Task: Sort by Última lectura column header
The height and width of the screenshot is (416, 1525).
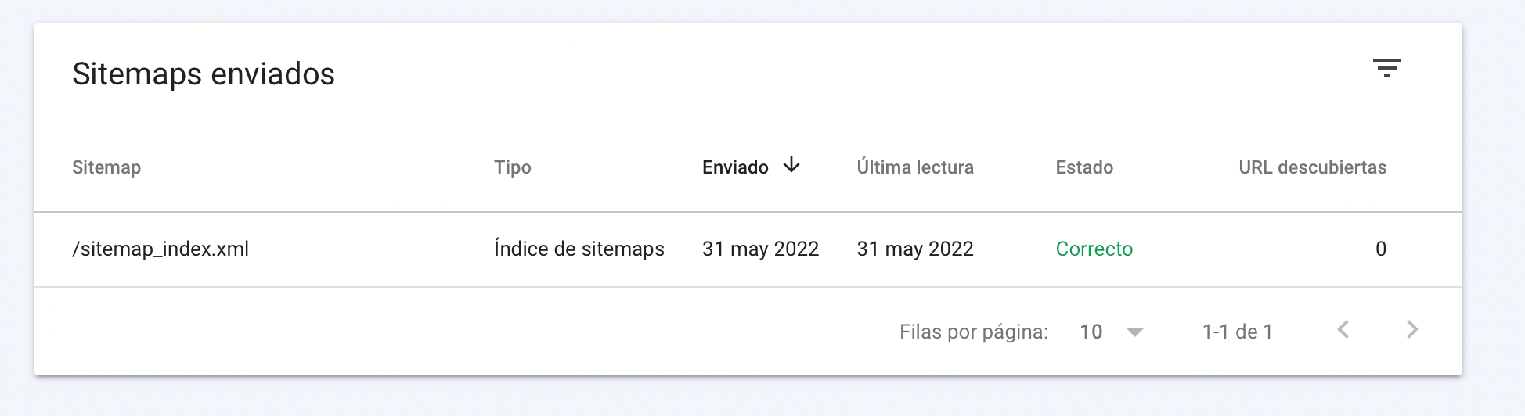Action: coord(915,167)
